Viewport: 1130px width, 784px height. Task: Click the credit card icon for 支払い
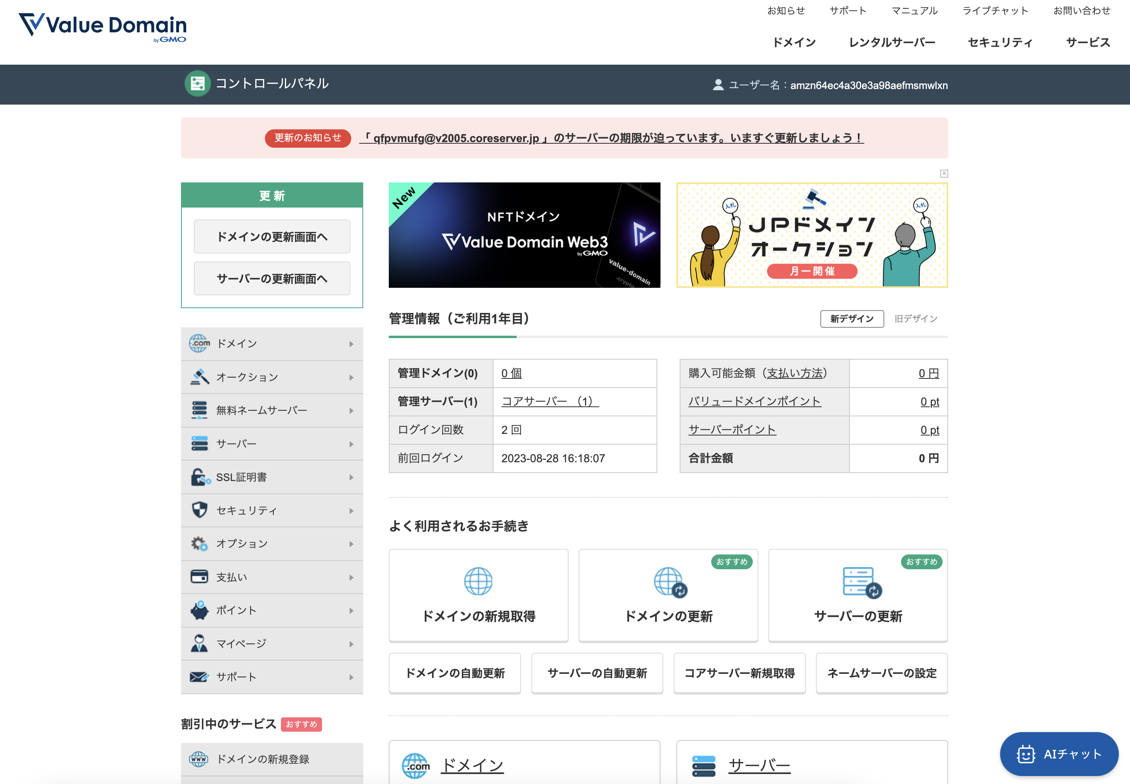199,577
